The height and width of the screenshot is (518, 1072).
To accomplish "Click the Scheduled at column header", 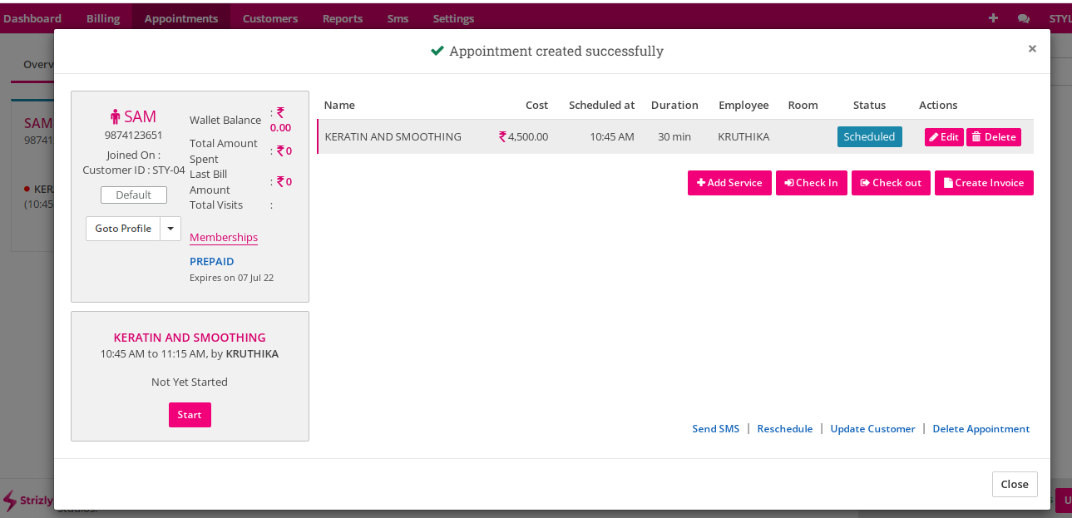I will [x=602, y=105].
